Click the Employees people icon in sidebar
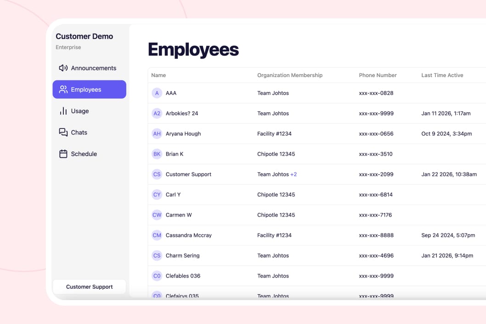The image size is (486, 324). click(x=63, y=89)
